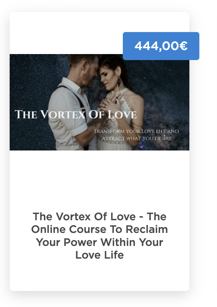The image size is (217, 307).
Task: Click the 444,00€ price badge
Action: tap(161, 46)
